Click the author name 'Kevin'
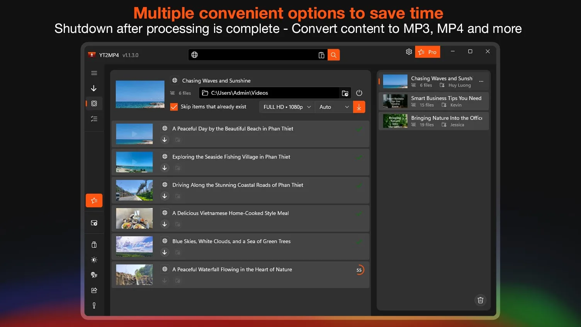The image size is (581, 327). pos(456,105)
